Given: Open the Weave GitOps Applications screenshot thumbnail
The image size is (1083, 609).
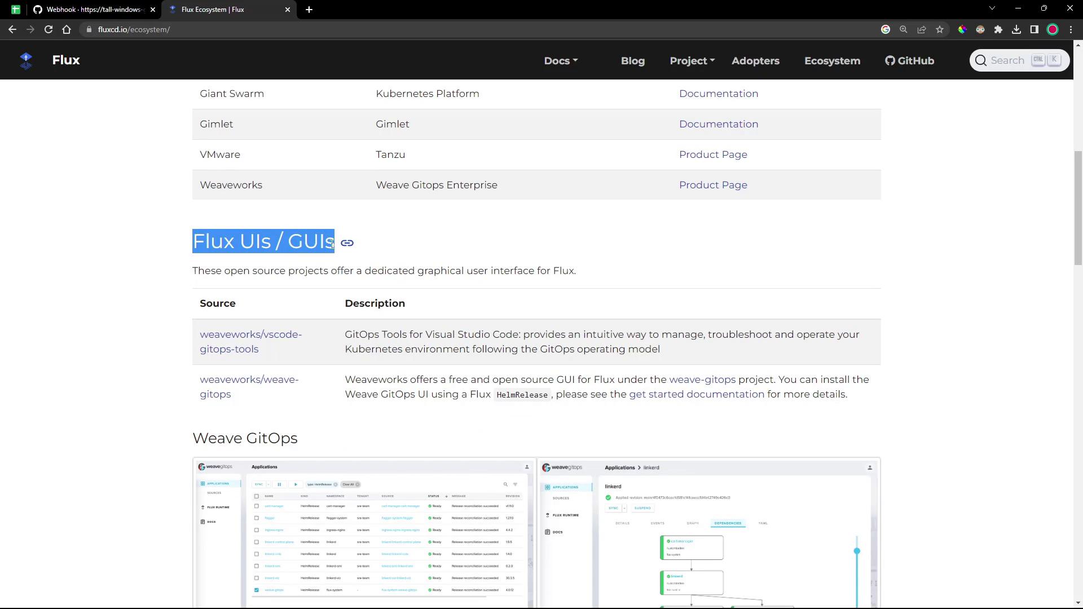Looking at the screenshot, I should 364,533.
